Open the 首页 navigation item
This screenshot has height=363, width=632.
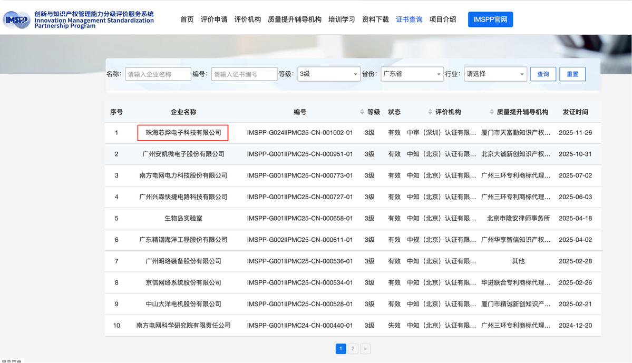pos(187,19)
